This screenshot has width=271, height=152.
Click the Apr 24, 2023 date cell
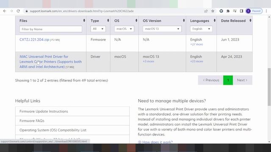pyautogui.click(x=232, y=57)
